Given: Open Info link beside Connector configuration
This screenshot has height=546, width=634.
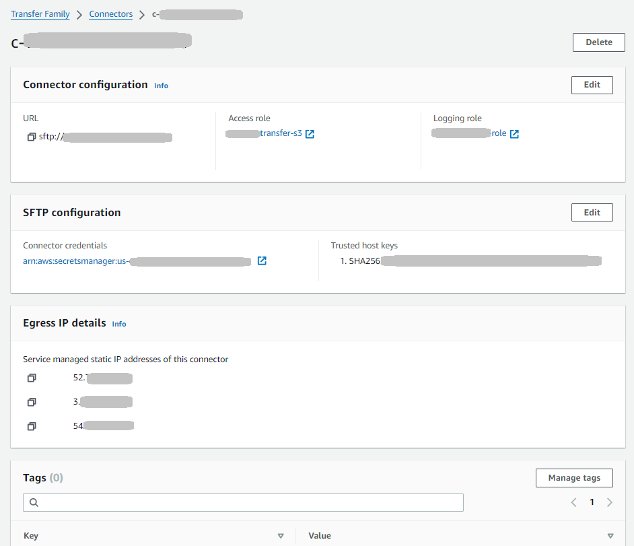Looking at the screenshot, I should [x=161, y=86].
